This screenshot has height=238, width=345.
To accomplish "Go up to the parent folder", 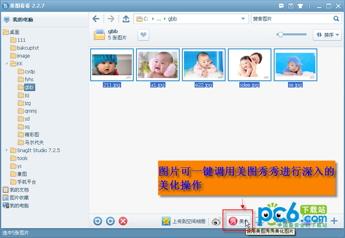I will 125,19.
